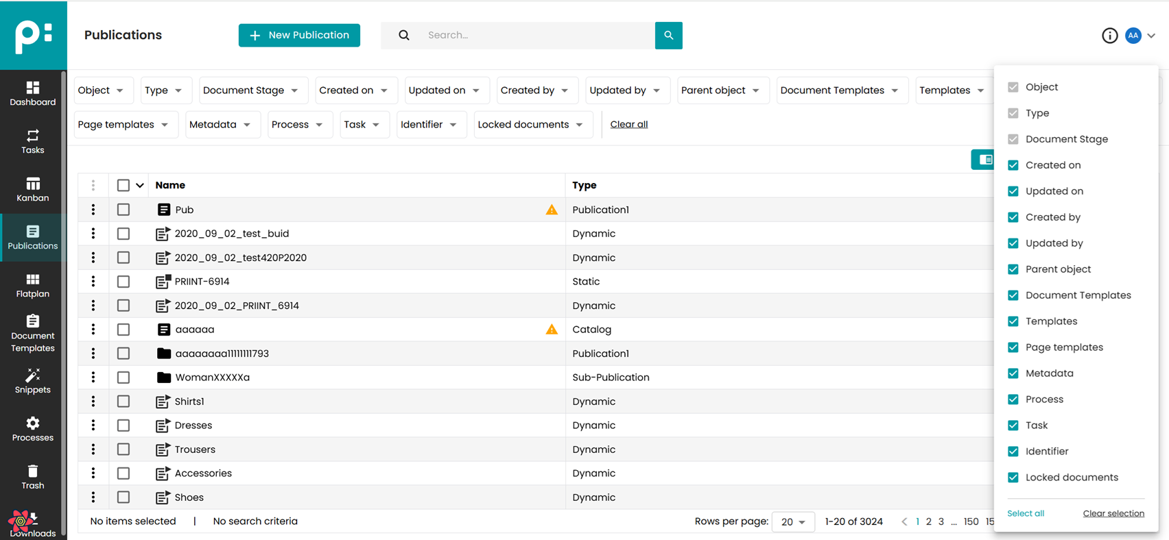Click warning icon on Pub row
The image size is (1169, 540).
pos(552,210)
